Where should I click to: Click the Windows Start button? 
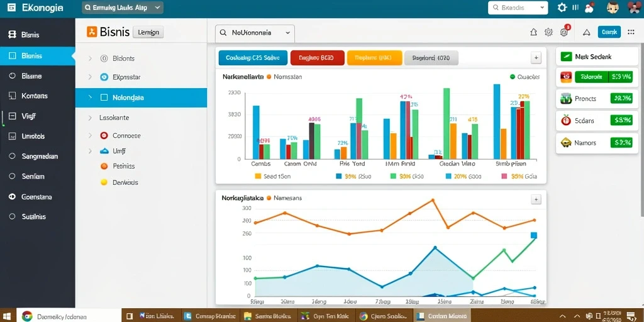tap(8, 316)
